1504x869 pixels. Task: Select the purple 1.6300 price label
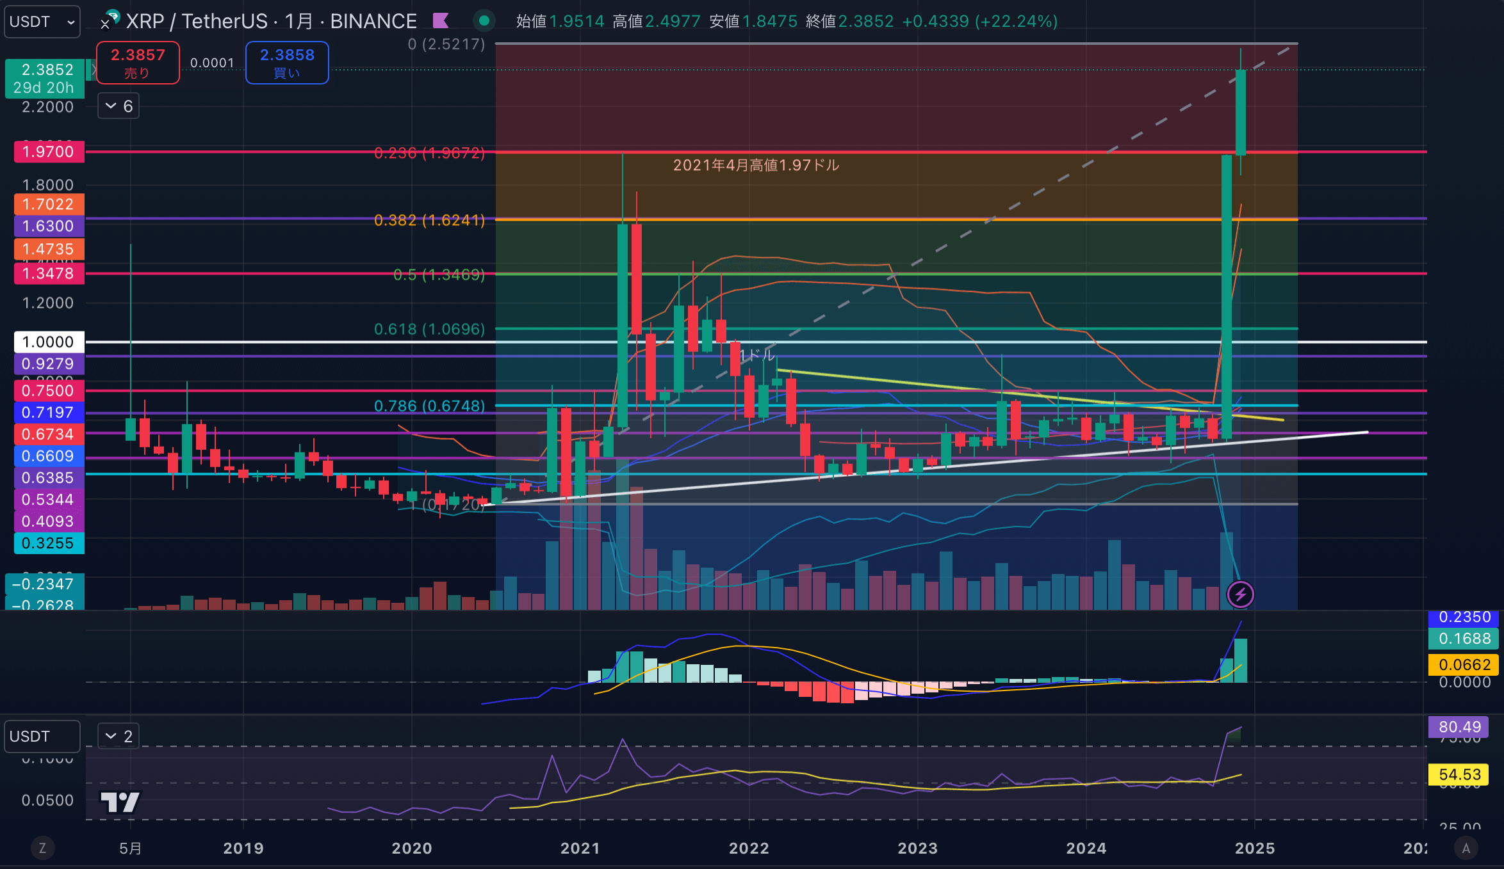point(49,226)
